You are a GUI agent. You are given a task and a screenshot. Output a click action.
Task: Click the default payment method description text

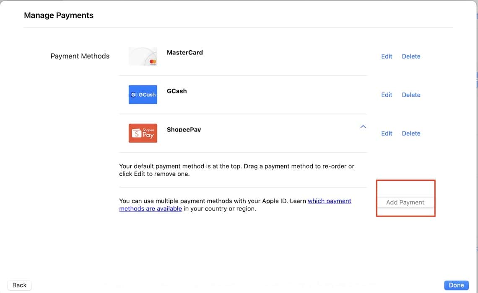tap(236, 170)
